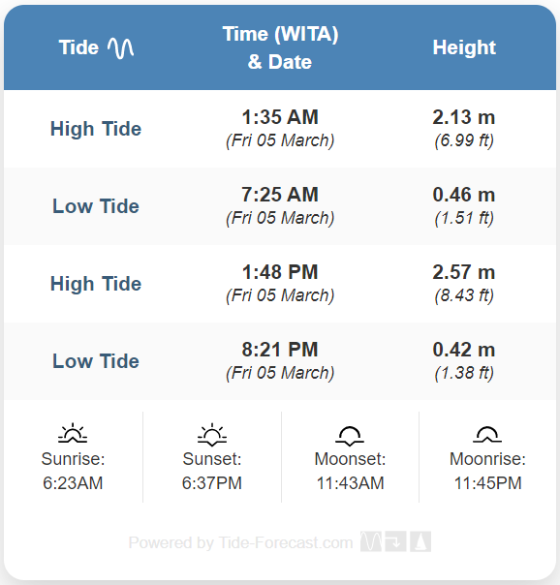Select the Height column header
The image size is (560, 585).
[464, 47]
